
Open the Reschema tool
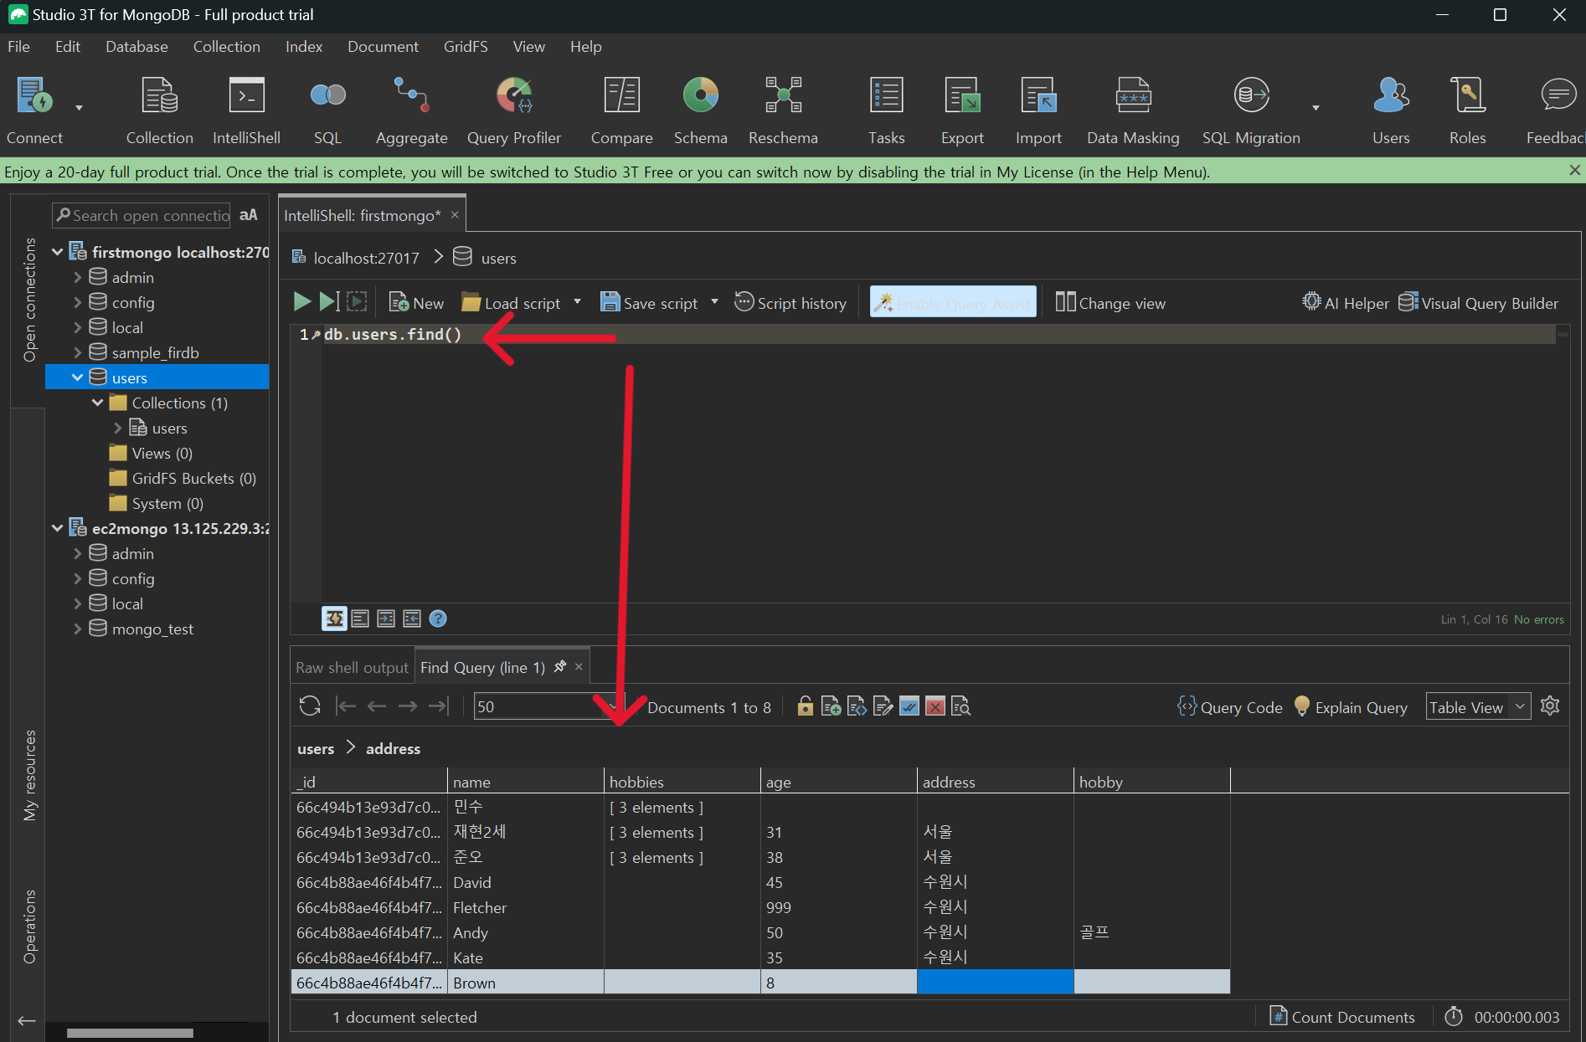[x=783, y=110]
